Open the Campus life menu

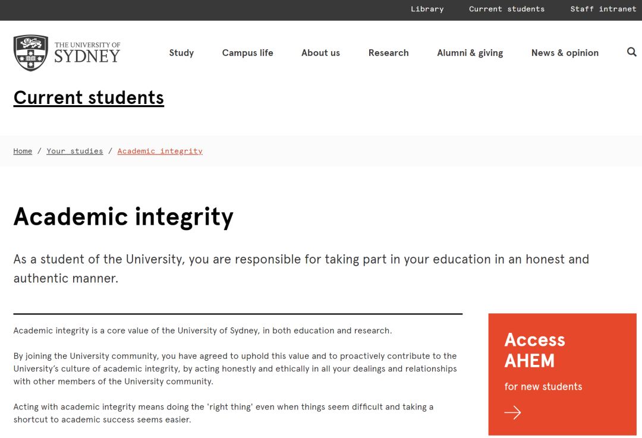point(247,53)
